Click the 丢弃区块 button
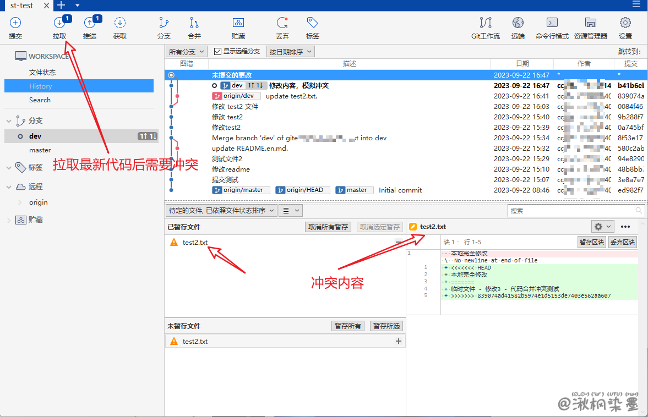Screen dimensions: 648x417 click(x=623, y=242)
